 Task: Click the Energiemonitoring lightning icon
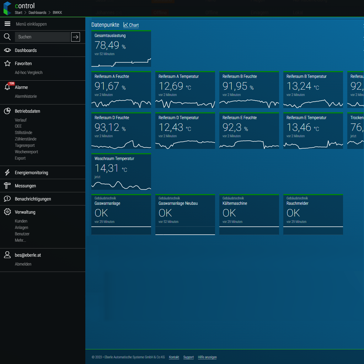tap(7, 172)
